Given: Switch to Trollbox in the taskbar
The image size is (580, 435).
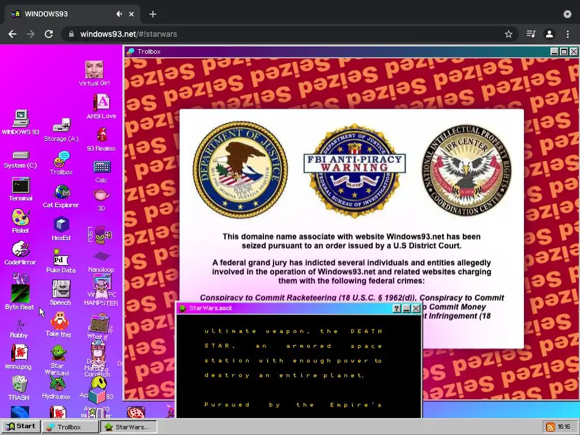Looking at the screenshot, I should click(x=70, y=427).
